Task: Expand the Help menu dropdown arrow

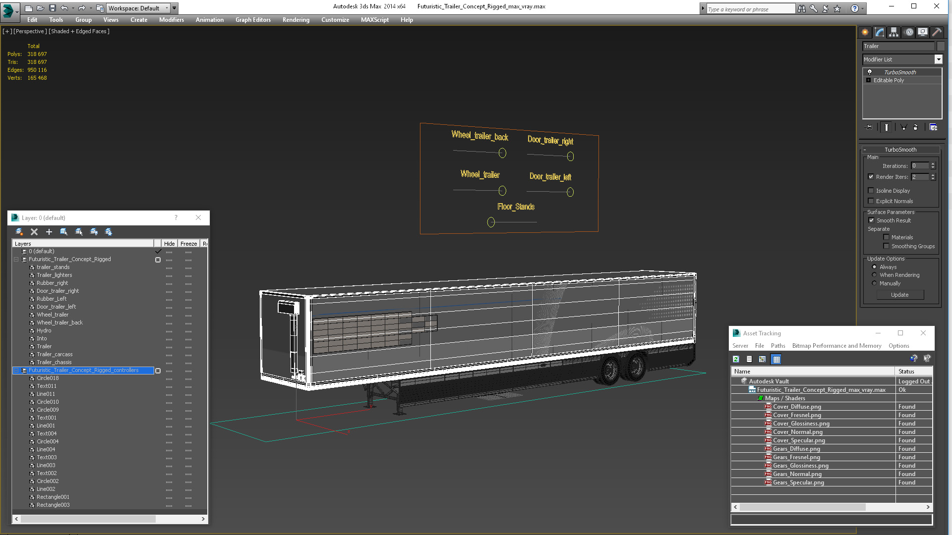Action: pyautogui.click(x=863, y=8)
